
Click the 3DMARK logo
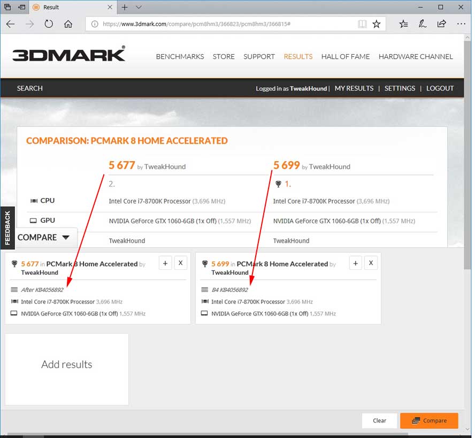pos(69,54)
